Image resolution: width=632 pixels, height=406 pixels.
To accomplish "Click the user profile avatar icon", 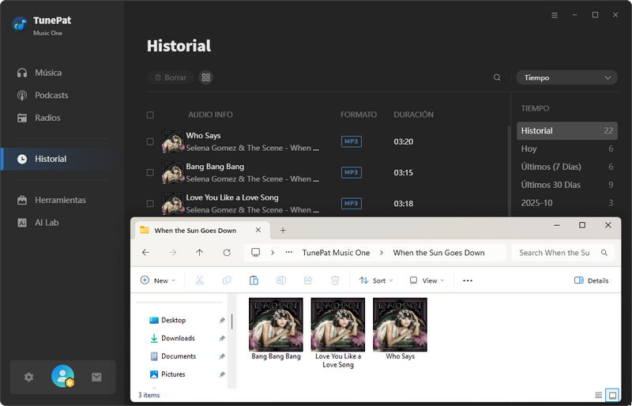I will click(62, 377).
